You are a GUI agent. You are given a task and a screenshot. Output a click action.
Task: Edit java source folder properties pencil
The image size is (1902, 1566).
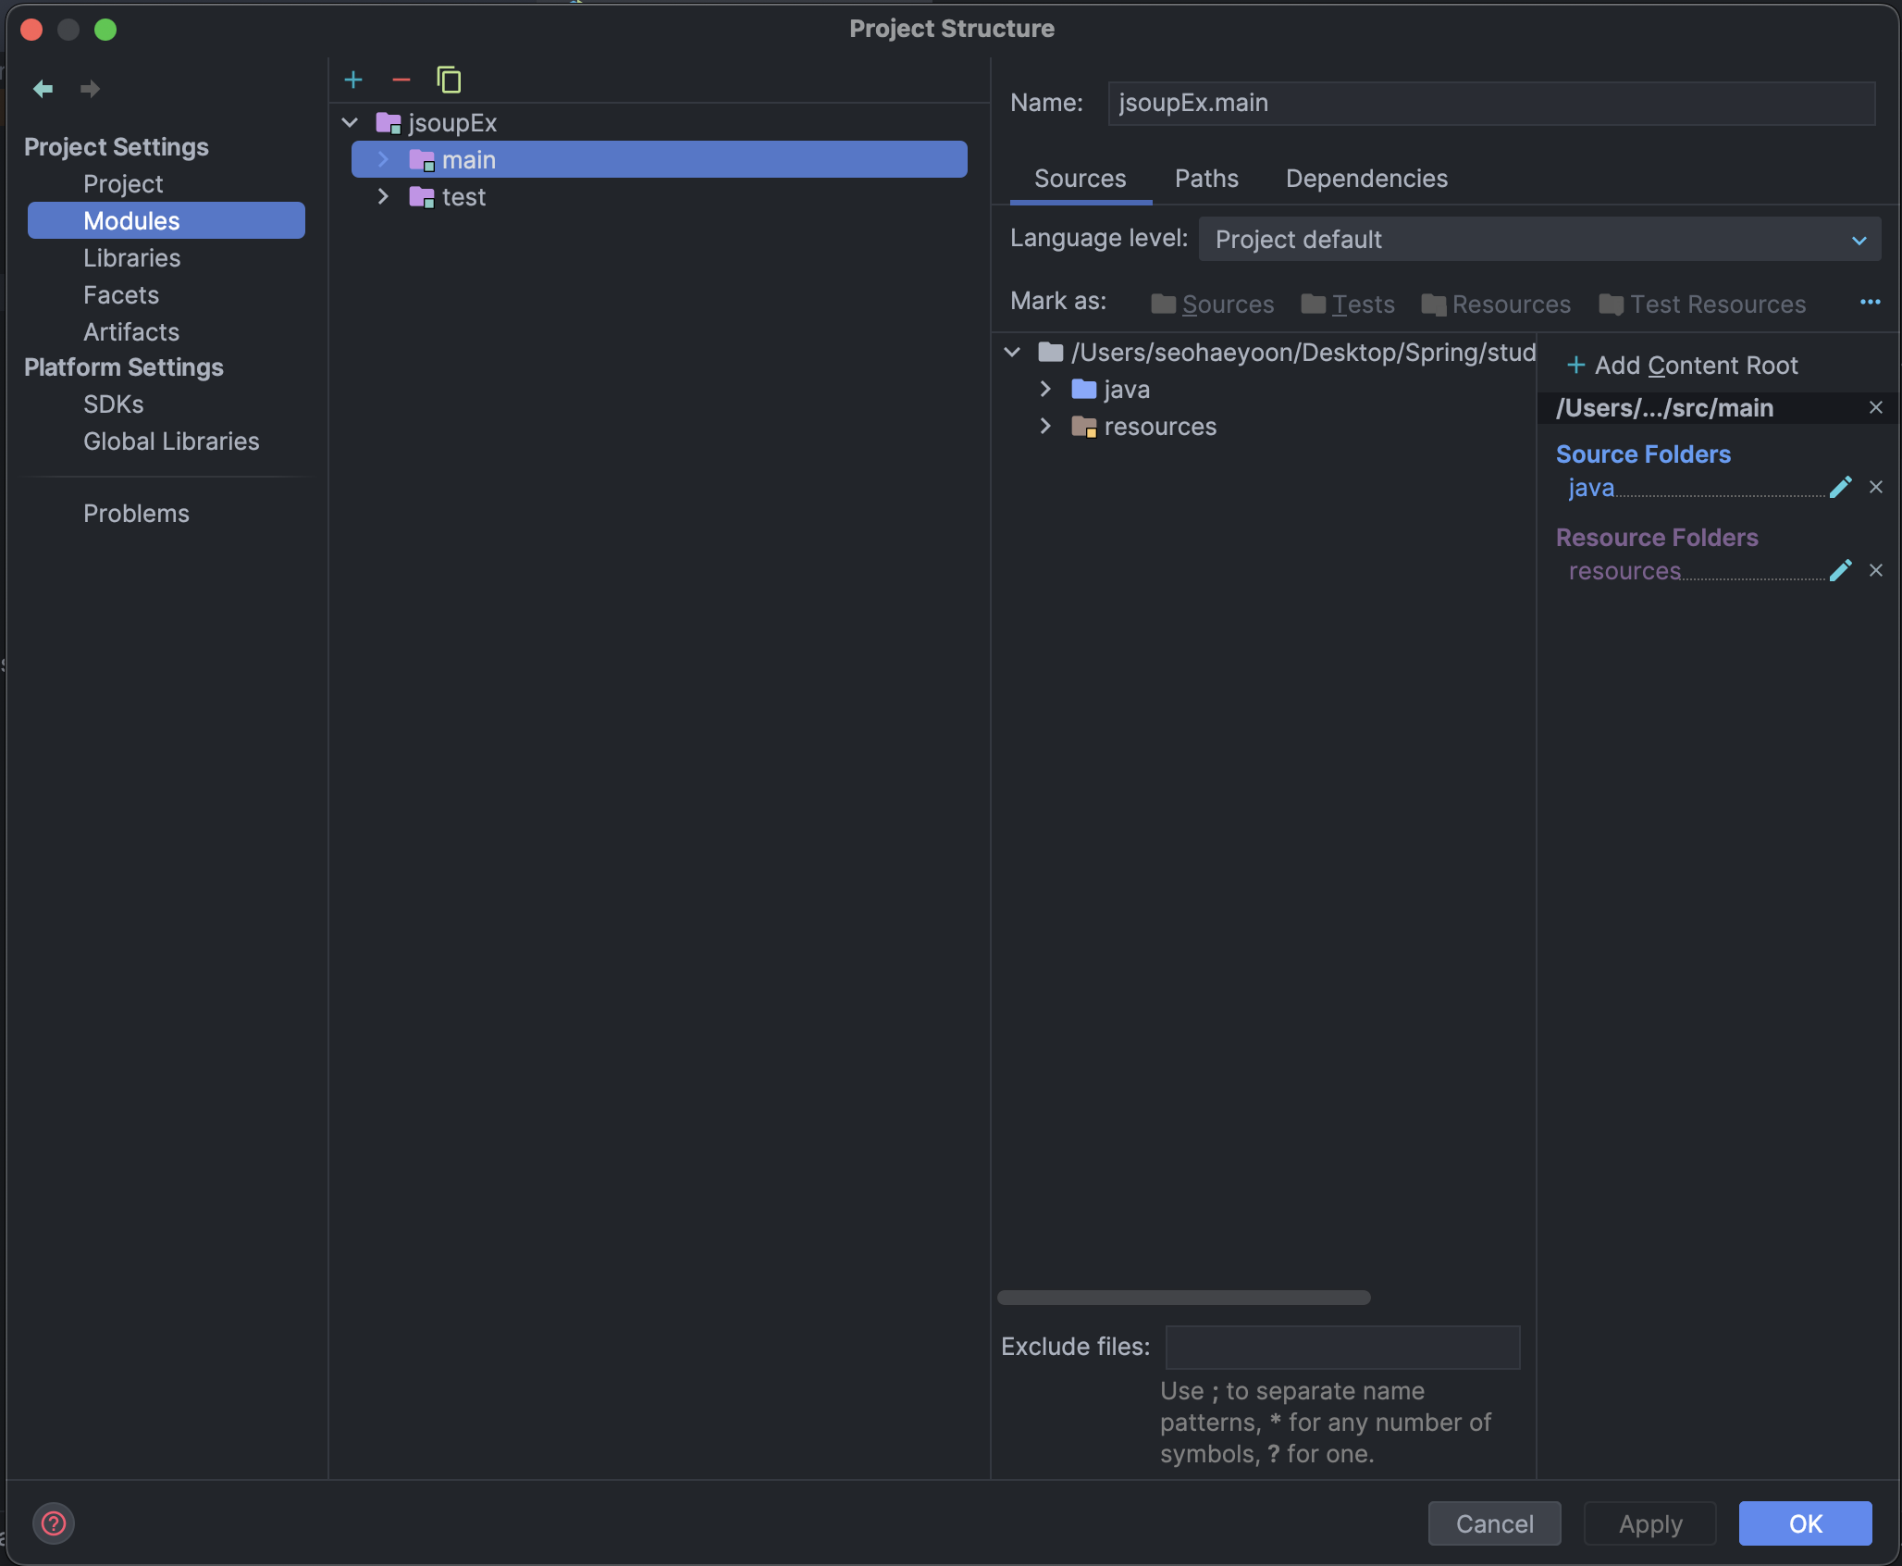click(1840, 488)
